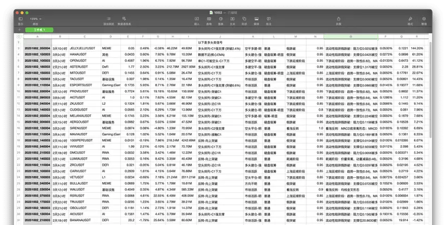
Task: Click cell WALUSDT
Action: [85, 190]
